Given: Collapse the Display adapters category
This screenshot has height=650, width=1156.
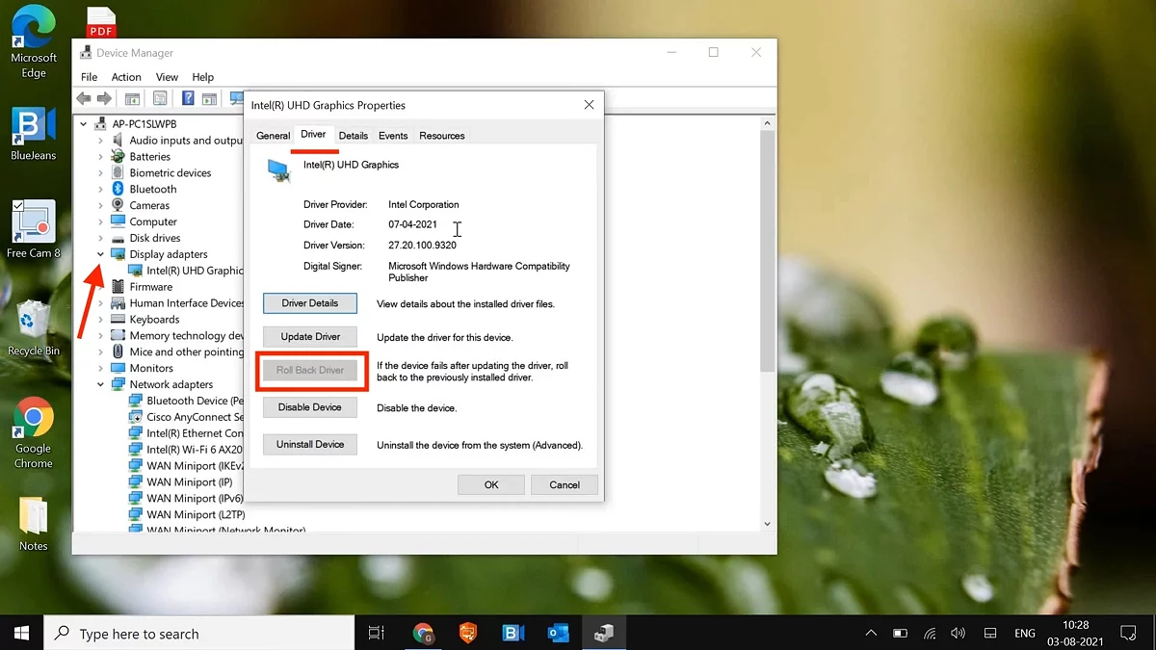Looking at the screenshot, I should click(100, 254).
